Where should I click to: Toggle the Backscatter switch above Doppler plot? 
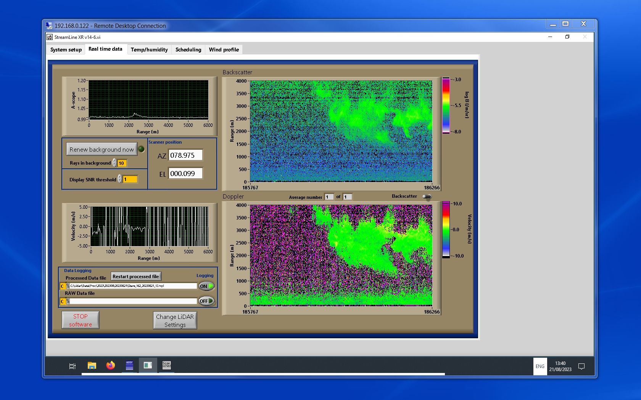click(427, 197)
